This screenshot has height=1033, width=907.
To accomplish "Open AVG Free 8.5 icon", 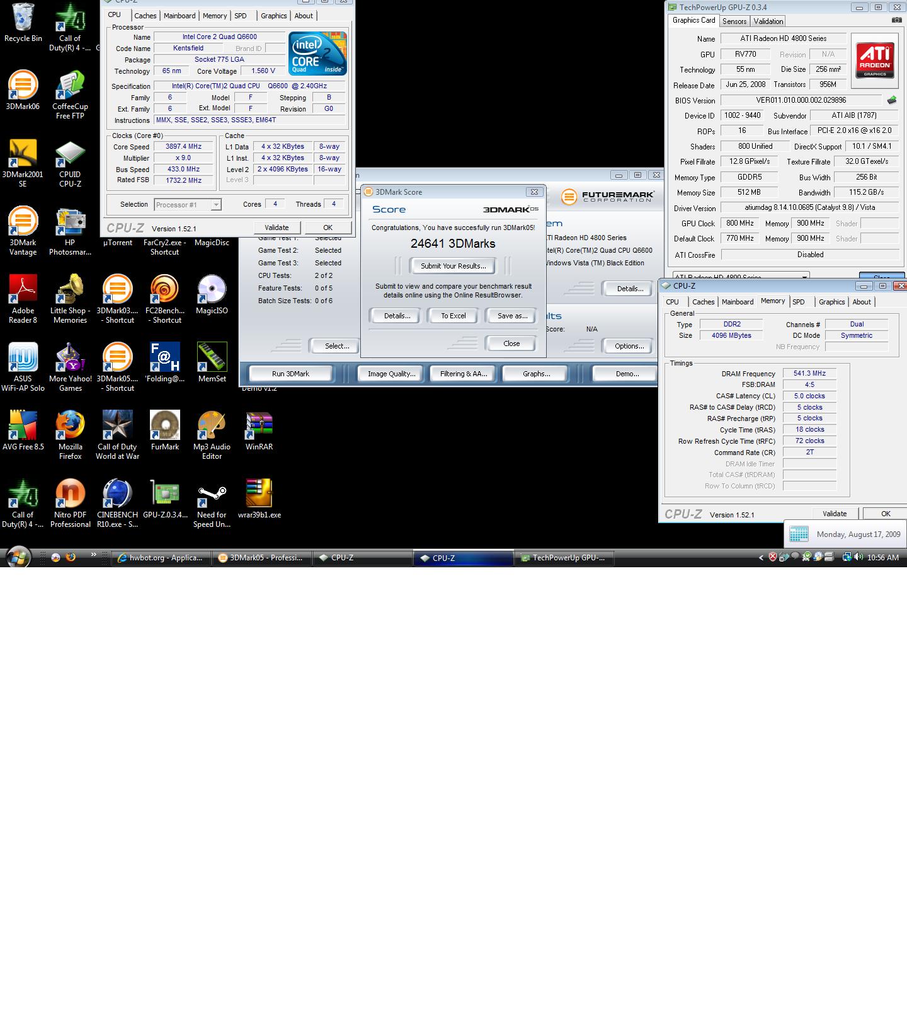I will click(23, 430).
